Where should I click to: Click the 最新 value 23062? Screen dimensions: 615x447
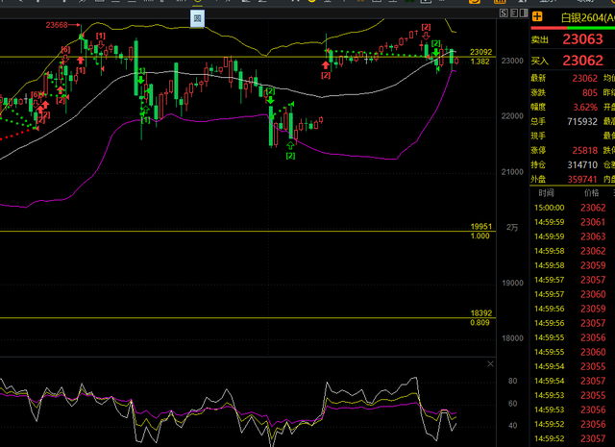[584, 78]
